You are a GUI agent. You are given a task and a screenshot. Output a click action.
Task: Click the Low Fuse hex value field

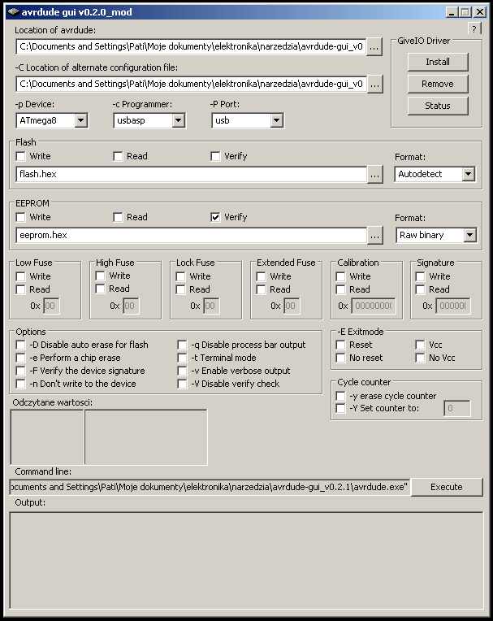tap(51, 306)
